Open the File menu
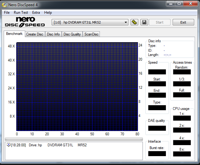The height and width of the screenshot is (165, 200). 6,13
